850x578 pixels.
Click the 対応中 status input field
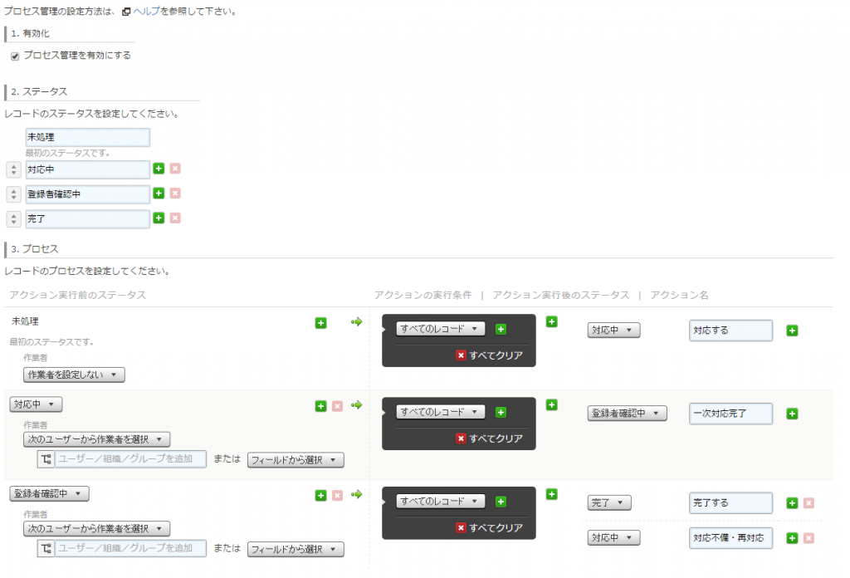point(87,169)
